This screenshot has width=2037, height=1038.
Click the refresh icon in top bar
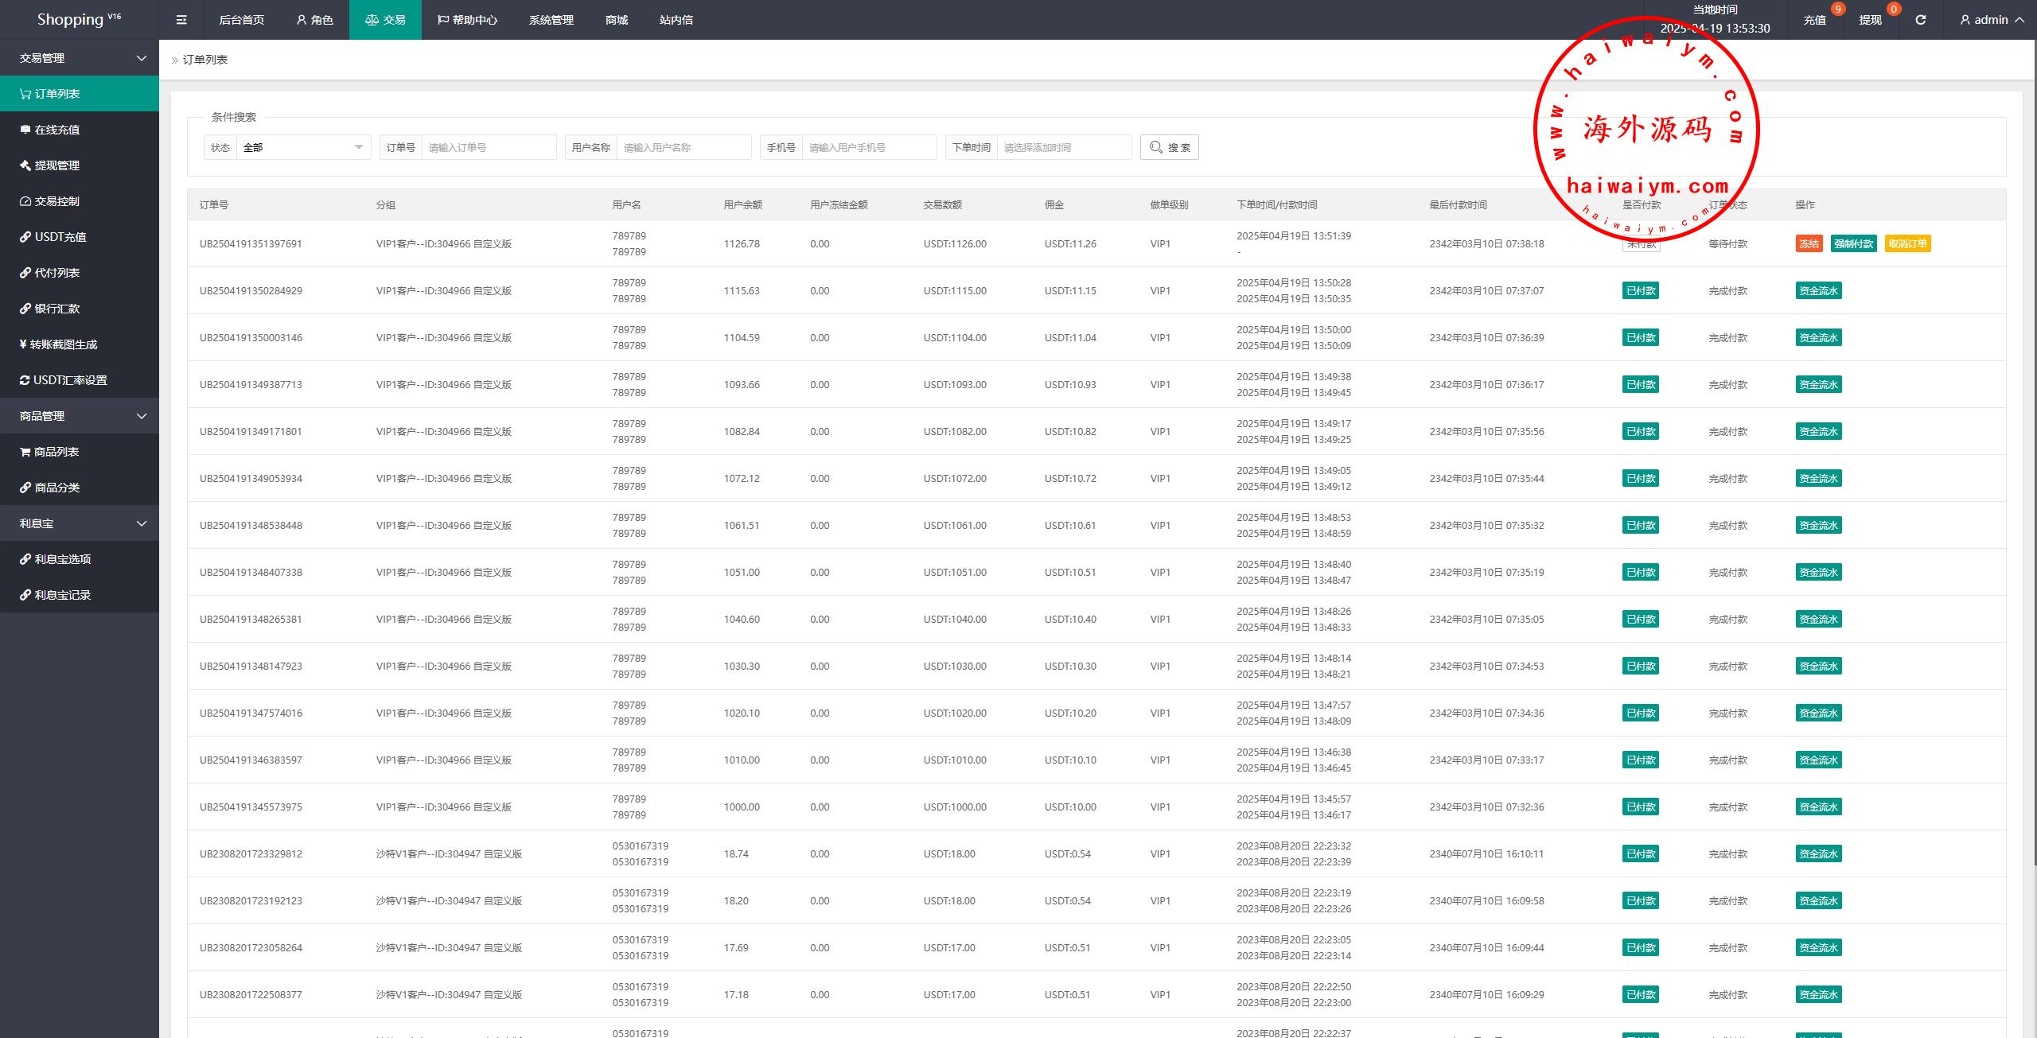point(1920,20)
